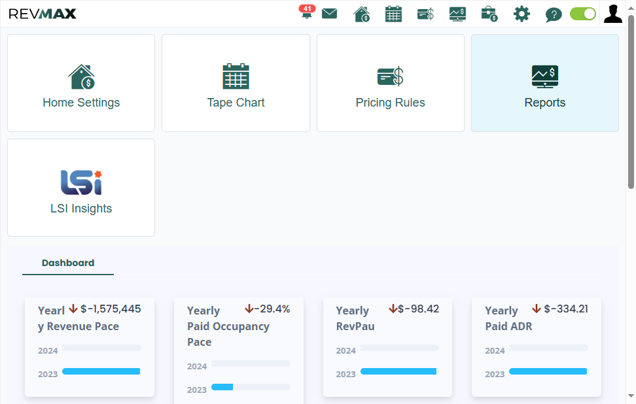The height and width of the screenshot is (404, 636).
Task: Open the user profile silhouette icon
Action: click(x=613, y=14)
